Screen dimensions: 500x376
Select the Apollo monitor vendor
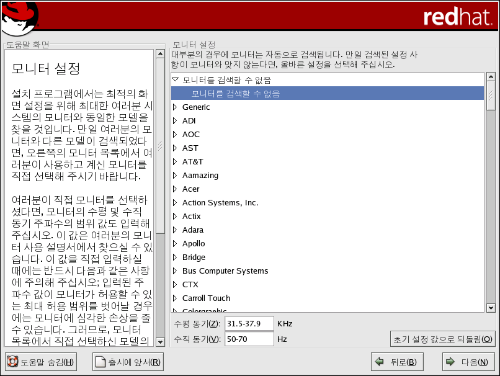point(194,244)
